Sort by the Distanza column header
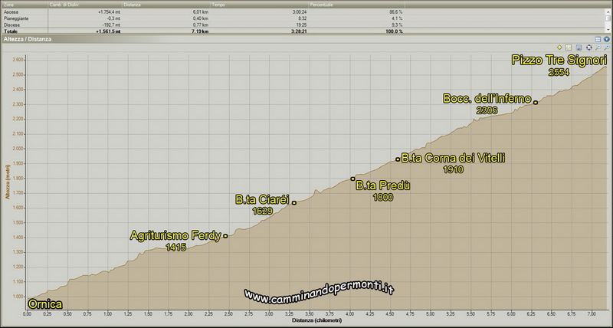Viewport: 613px width, 328px height. click(166, 5)
